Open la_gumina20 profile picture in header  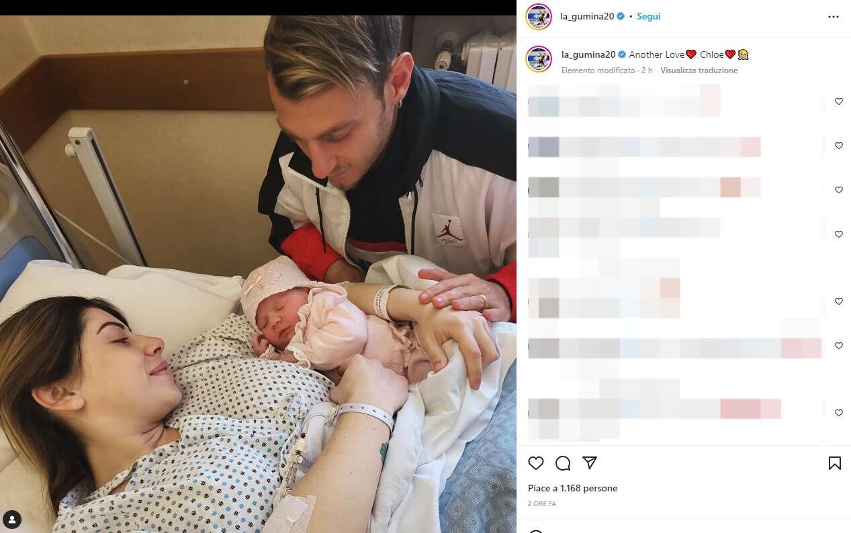pyautogui.click(x=539, y=17)
